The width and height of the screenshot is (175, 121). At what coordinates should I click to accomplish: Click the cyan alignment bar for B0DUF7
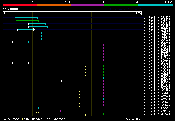pos(33,108)
